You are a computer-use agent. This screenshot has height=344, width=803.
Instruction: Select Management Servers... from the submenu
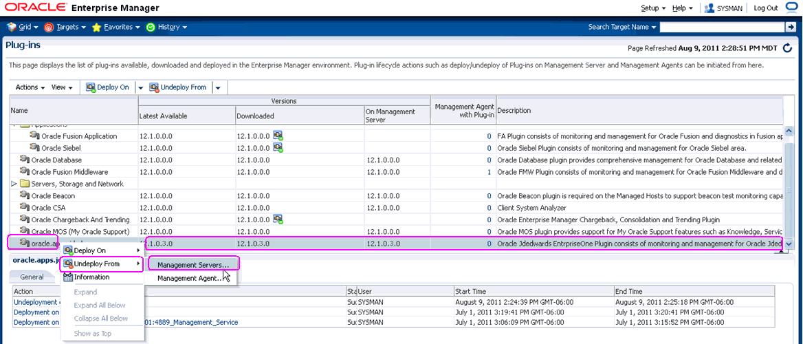(x=193, y=264)
